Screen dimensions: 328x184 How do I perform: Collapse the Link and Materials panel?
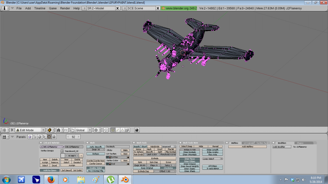[x=41, y=143]
